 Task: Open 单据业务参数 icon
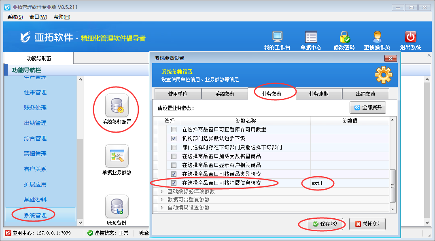point(117,156)
